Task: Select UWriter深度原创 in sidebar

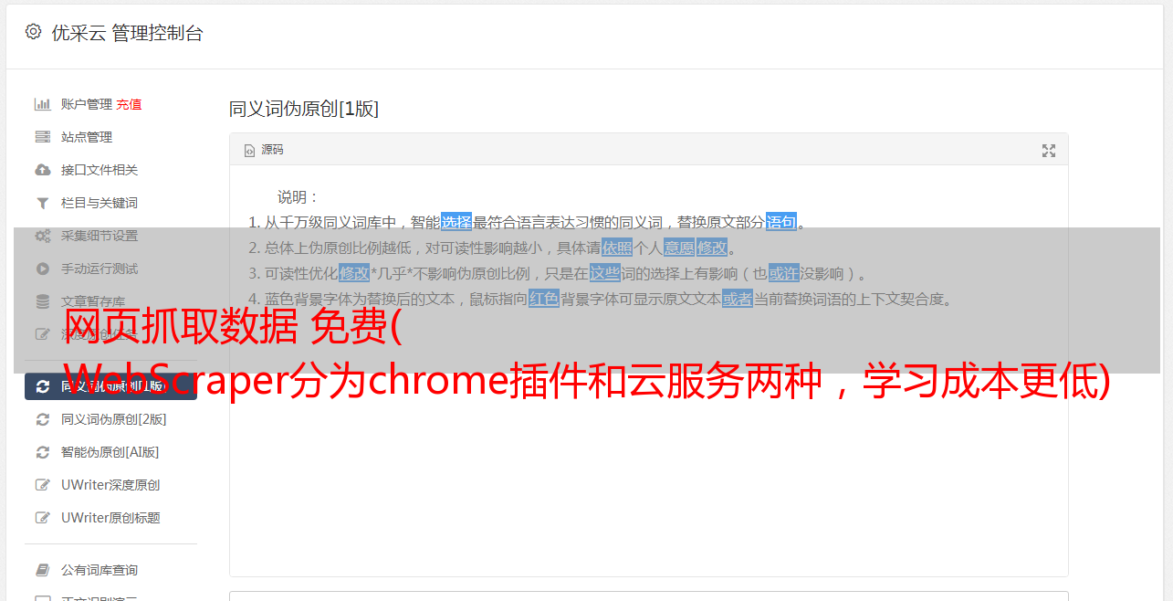Action: [x=110, y=485]
